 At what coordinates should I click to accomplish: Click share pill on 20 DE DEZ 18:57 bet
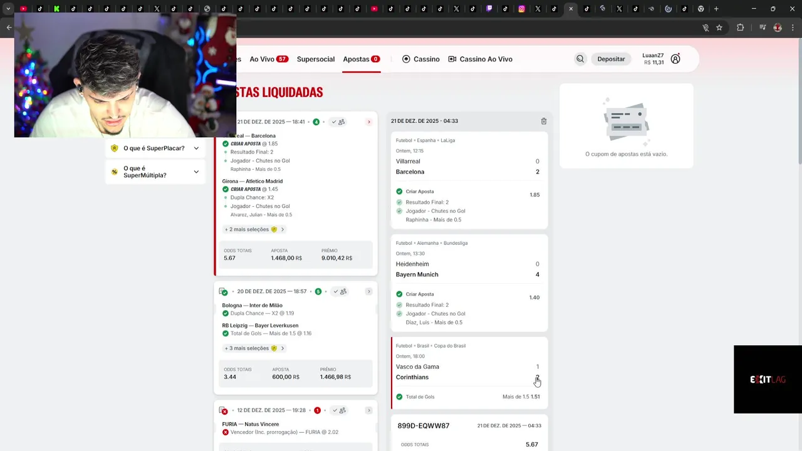pos(339,291)
